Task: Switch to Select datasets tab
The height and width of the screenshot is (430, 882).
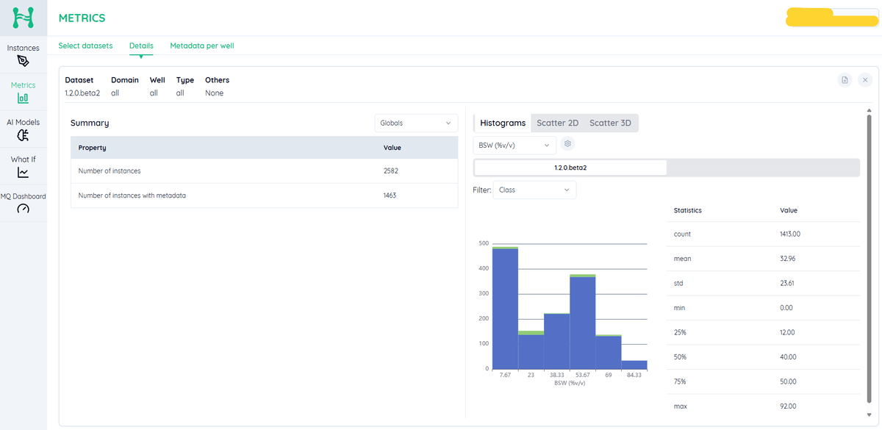Action: (85, 46)
